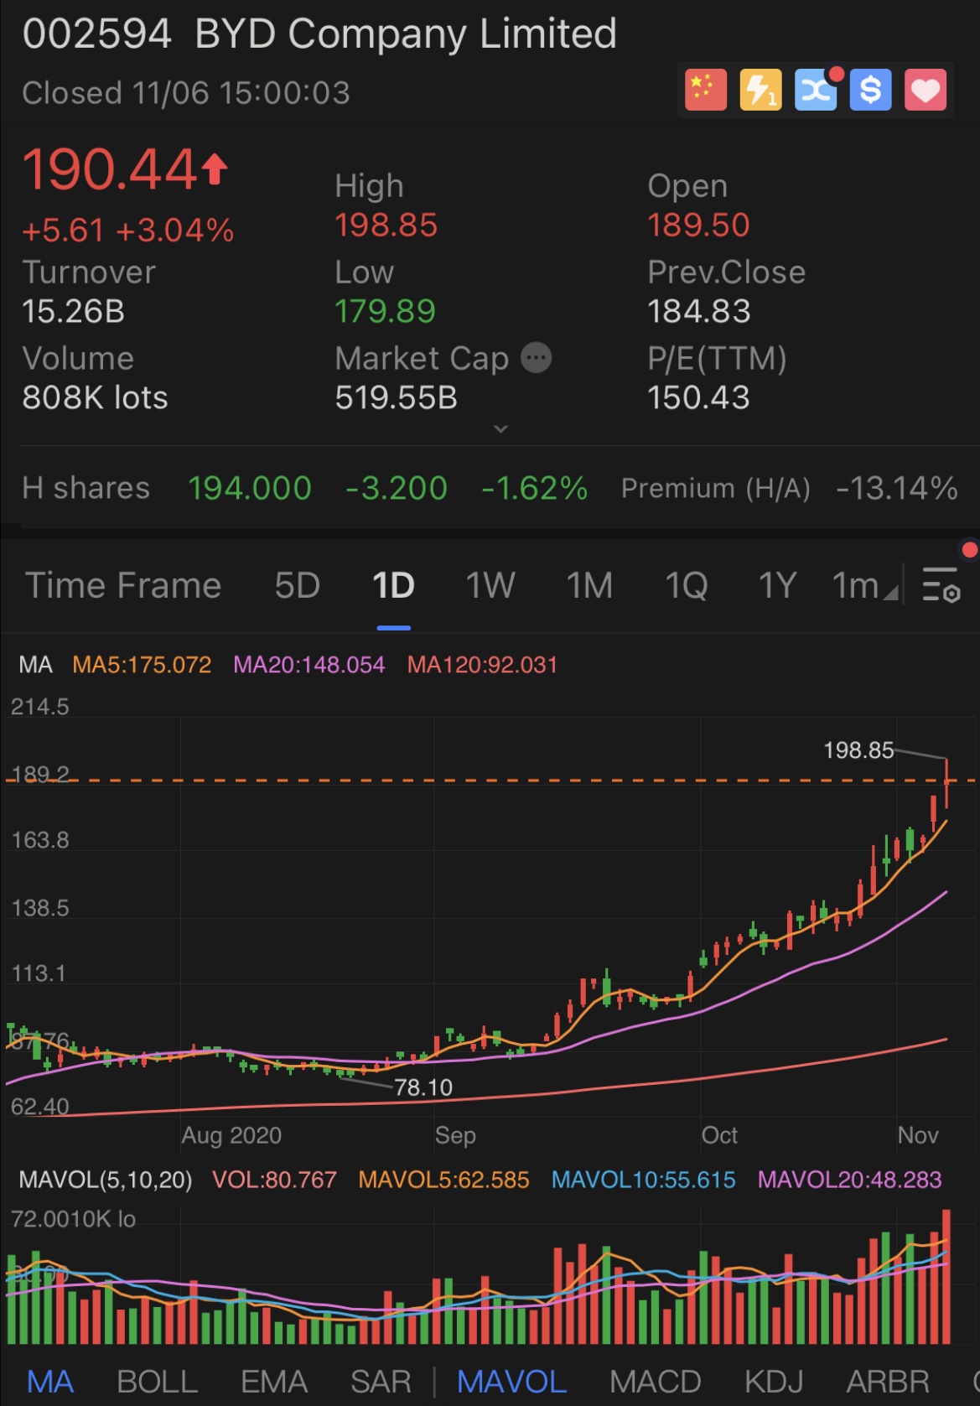Select the 1W time frame tab

[490, 585]
